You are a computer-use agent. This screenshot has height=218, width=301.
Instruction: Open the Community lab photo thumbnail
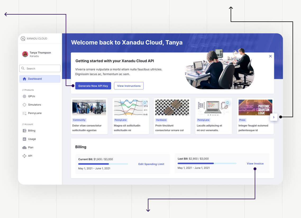tap(89, 107)
